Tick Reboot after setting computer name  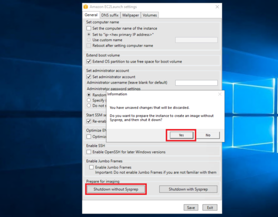89,46
